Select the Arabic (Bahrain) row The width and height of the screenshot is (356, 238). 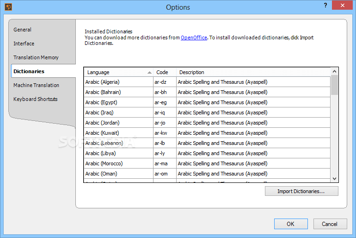[207, 92]
